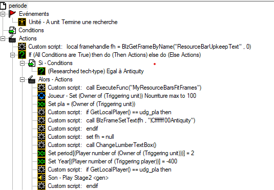The width and height of the screenshot is (274, 190).
Task: Click the Son Play Stage2 sound icon
Action: point(41,178)
